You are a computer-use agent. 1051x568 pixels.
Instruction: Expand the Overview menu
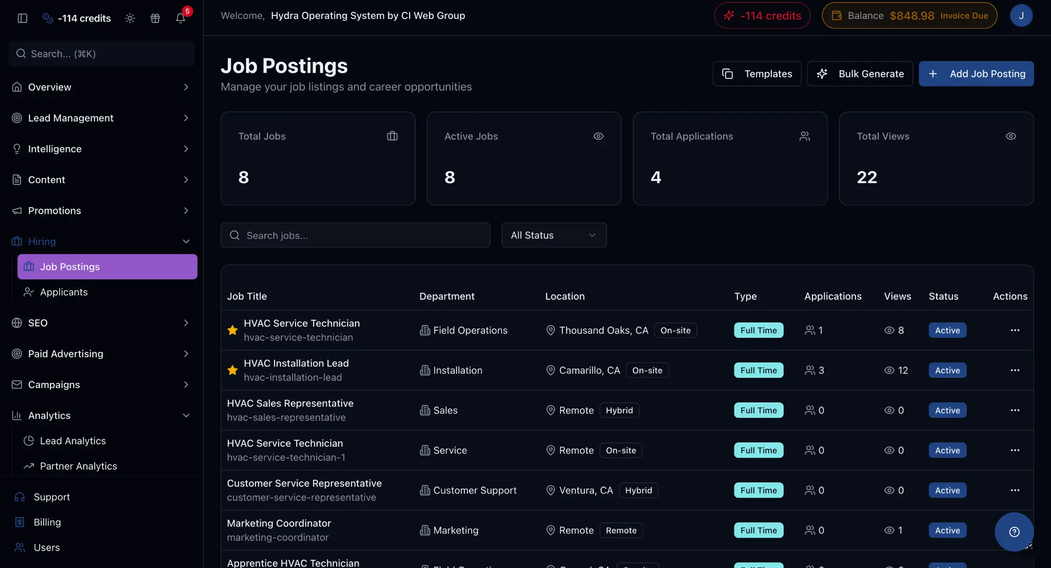(101, 87)
